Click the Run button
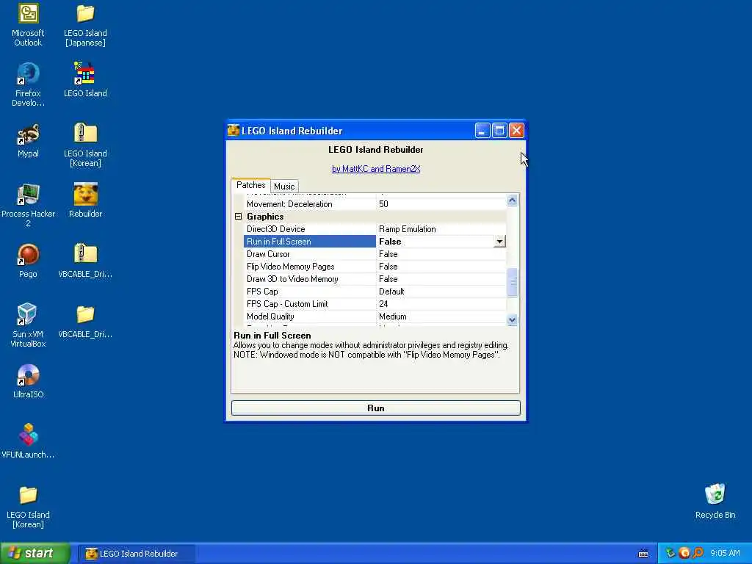 [x=375, y=408]
